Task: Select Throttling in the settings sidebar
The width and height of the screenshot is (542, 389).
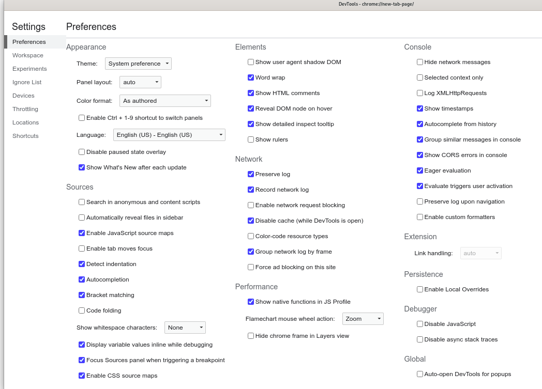Action: [25, 109]
